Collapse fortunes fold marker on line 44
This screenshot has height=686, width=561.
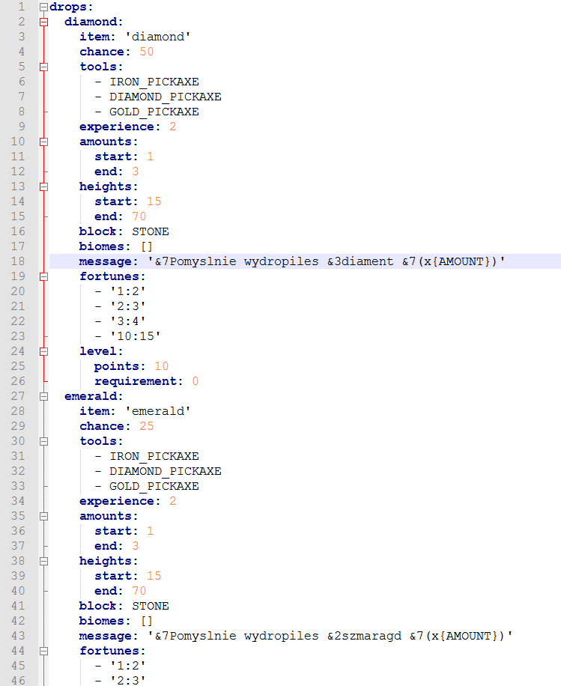[x=43, y=651]
